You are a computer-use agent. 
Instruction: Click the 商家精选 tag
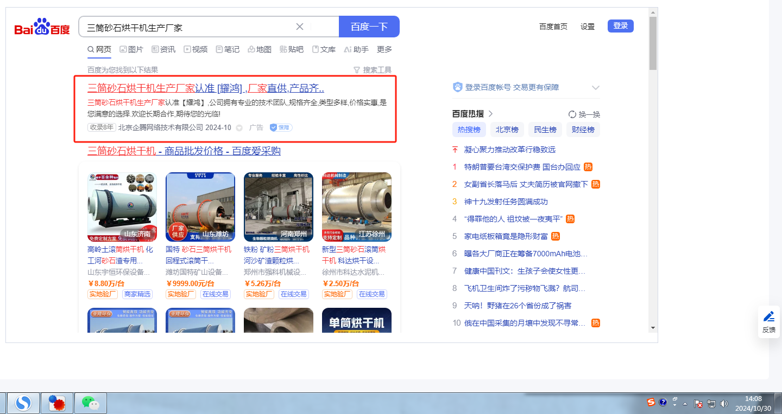[137, 294]
